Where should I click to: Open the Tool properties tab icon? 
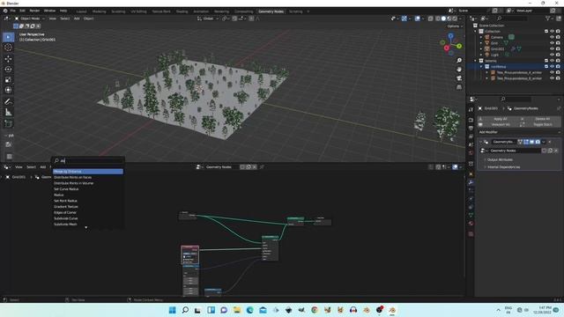tap(471, 109)
